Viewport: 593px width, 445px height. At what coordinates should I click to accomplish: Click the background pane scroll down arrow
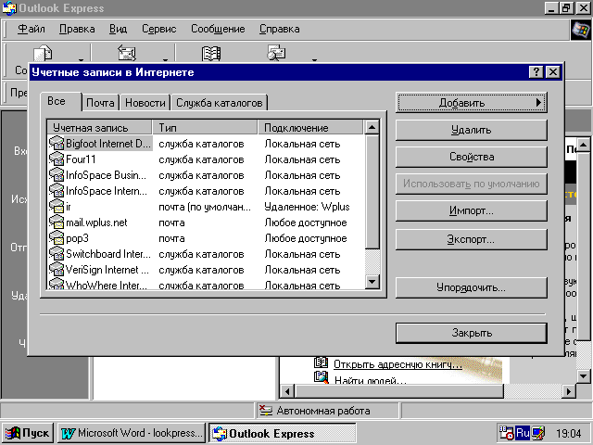[583, 375]
